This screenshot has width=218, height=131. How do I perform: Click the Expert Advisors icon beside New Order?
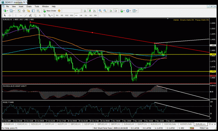click(x=59, y=11)
